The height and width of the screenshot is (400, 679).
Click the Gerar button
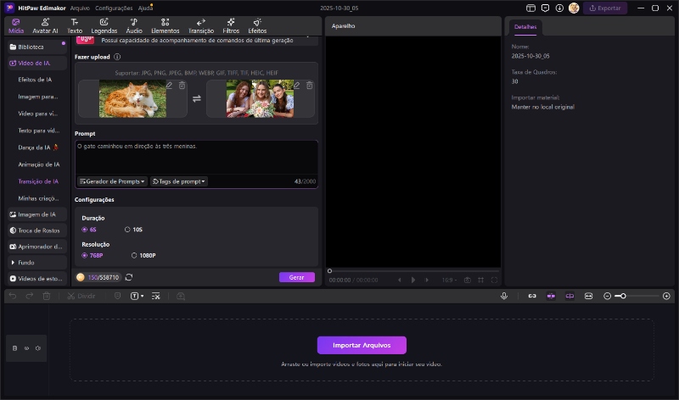point(296,277)
